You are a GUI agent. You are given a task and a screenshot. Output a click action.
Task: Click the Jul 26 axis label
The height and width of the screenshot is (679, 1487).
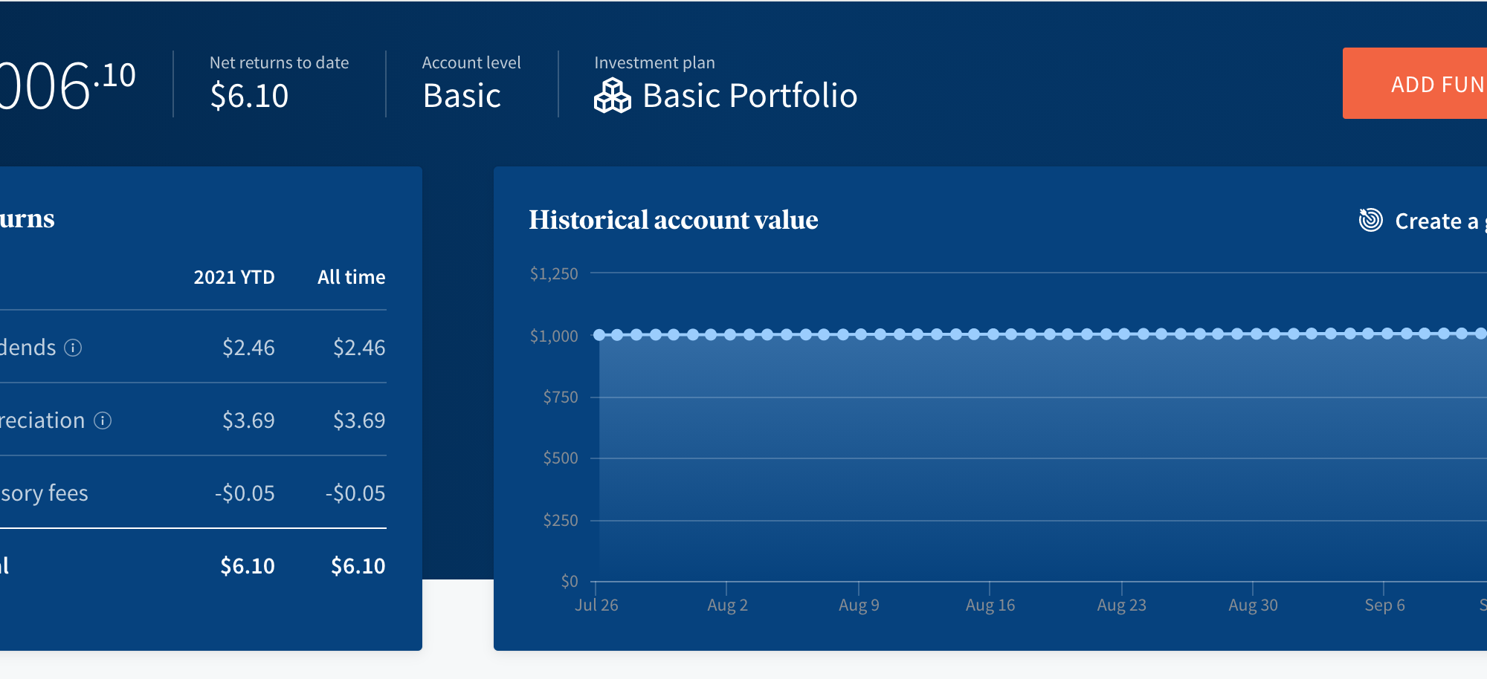tap(596, 605)
